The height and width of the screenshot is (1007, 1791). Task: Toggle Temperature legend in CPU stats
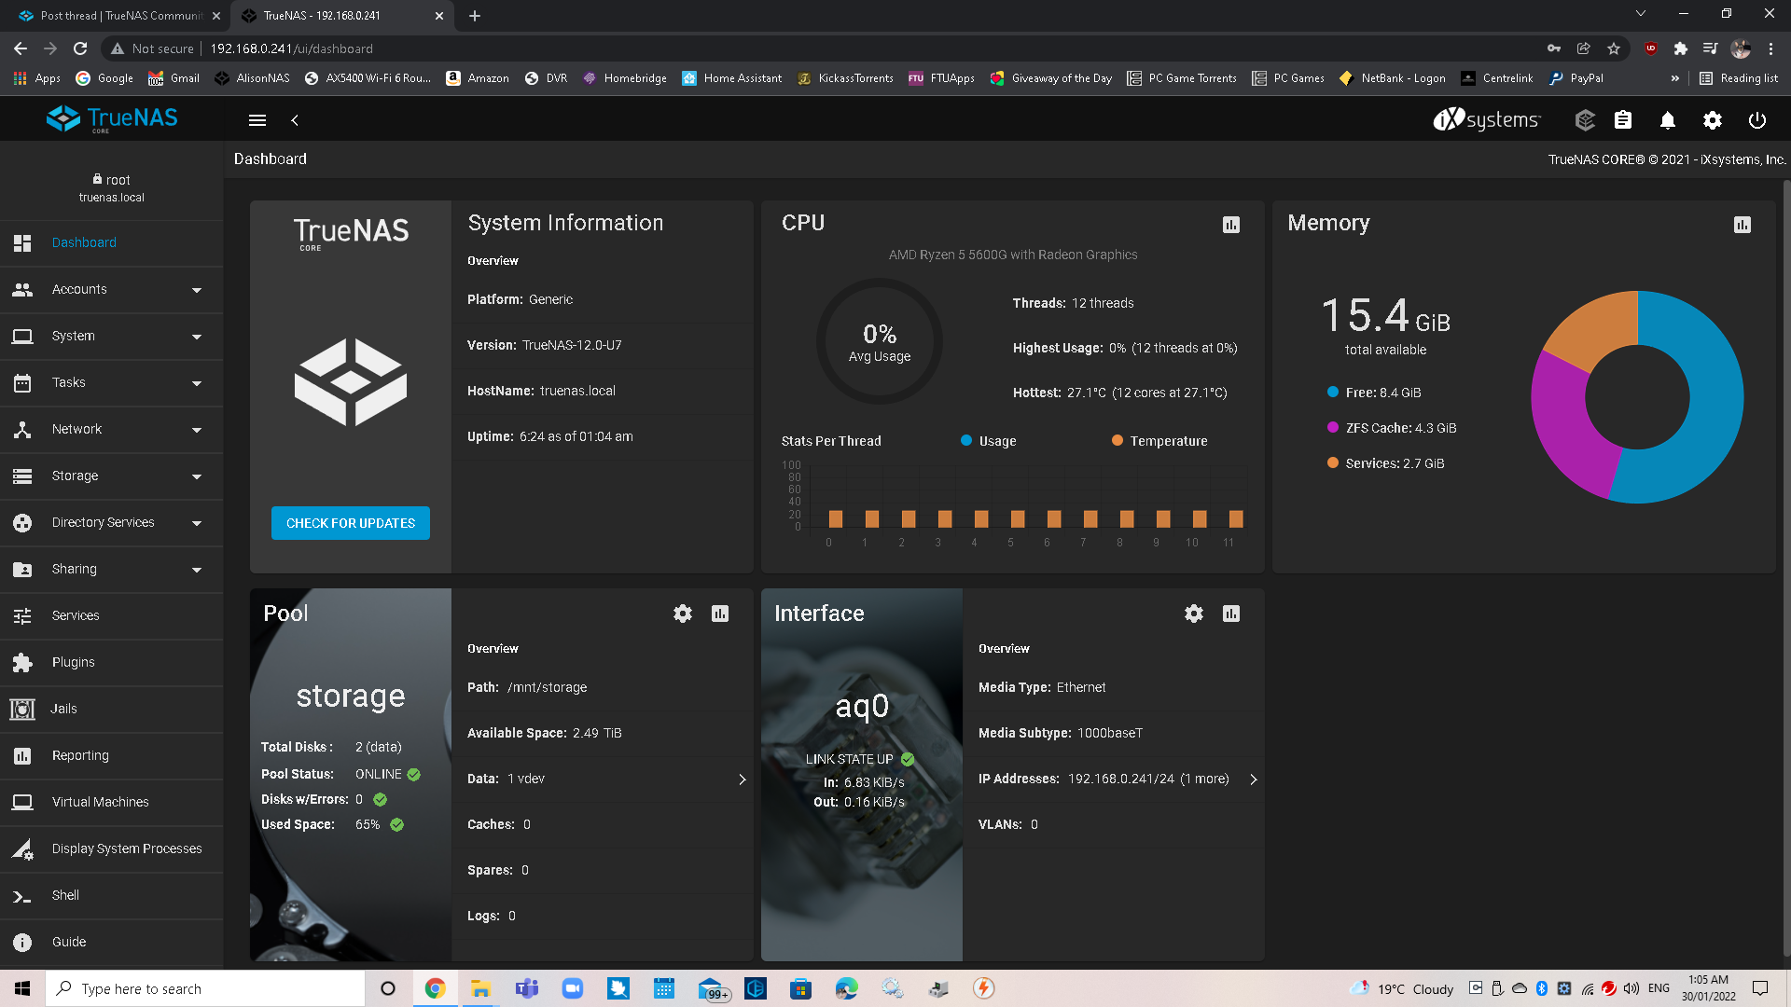[x=1159, y=441]
